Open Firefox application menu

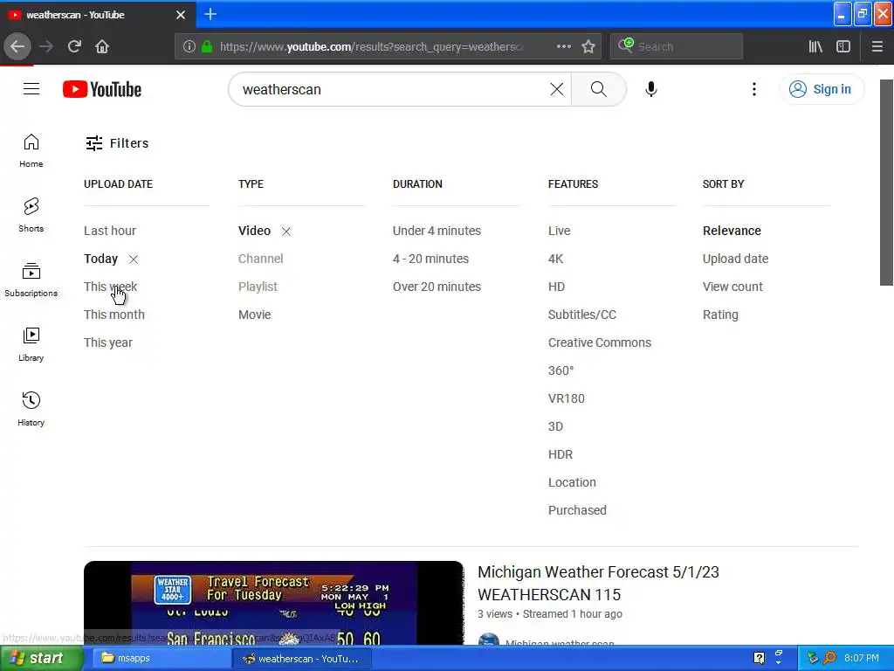tap(877, 46)
